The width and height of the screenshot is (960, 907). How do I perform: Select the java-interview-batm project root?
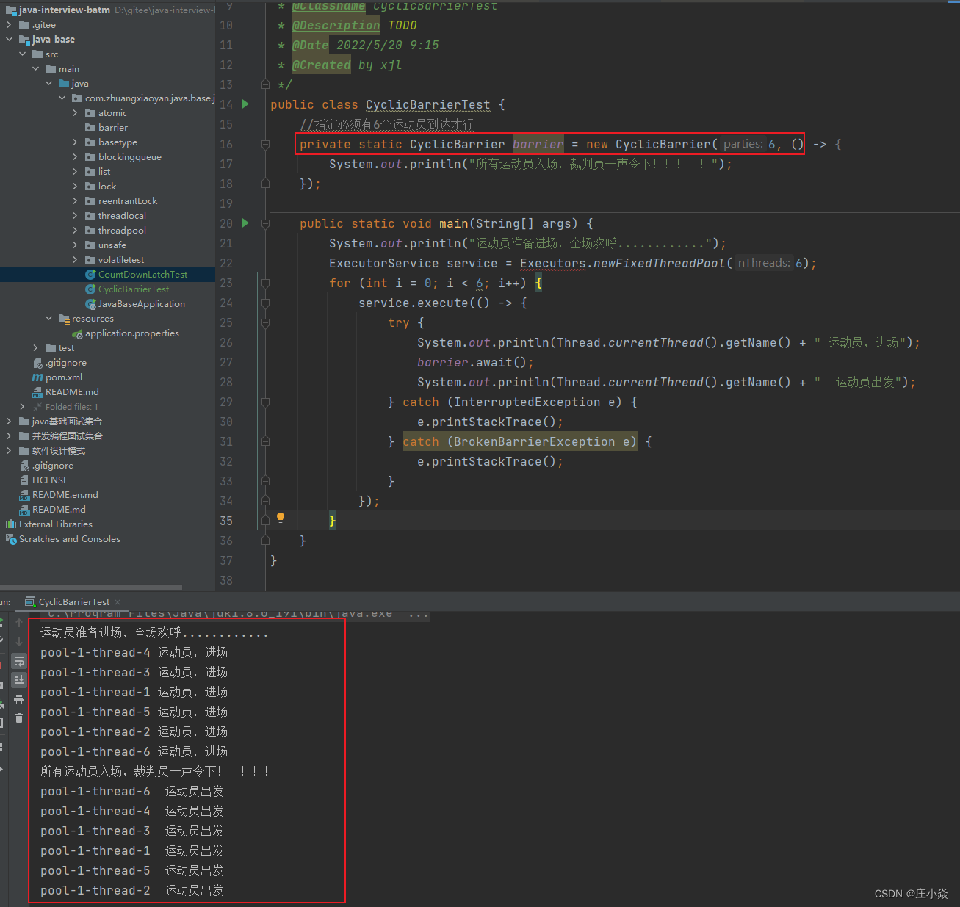(x=65, y=10)
